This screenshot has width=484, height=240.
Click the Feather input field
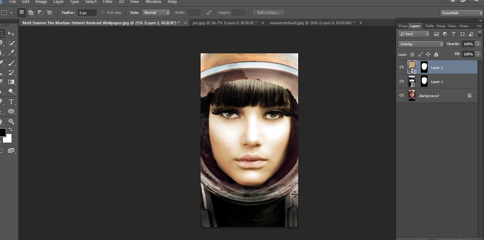coord(87,13)
